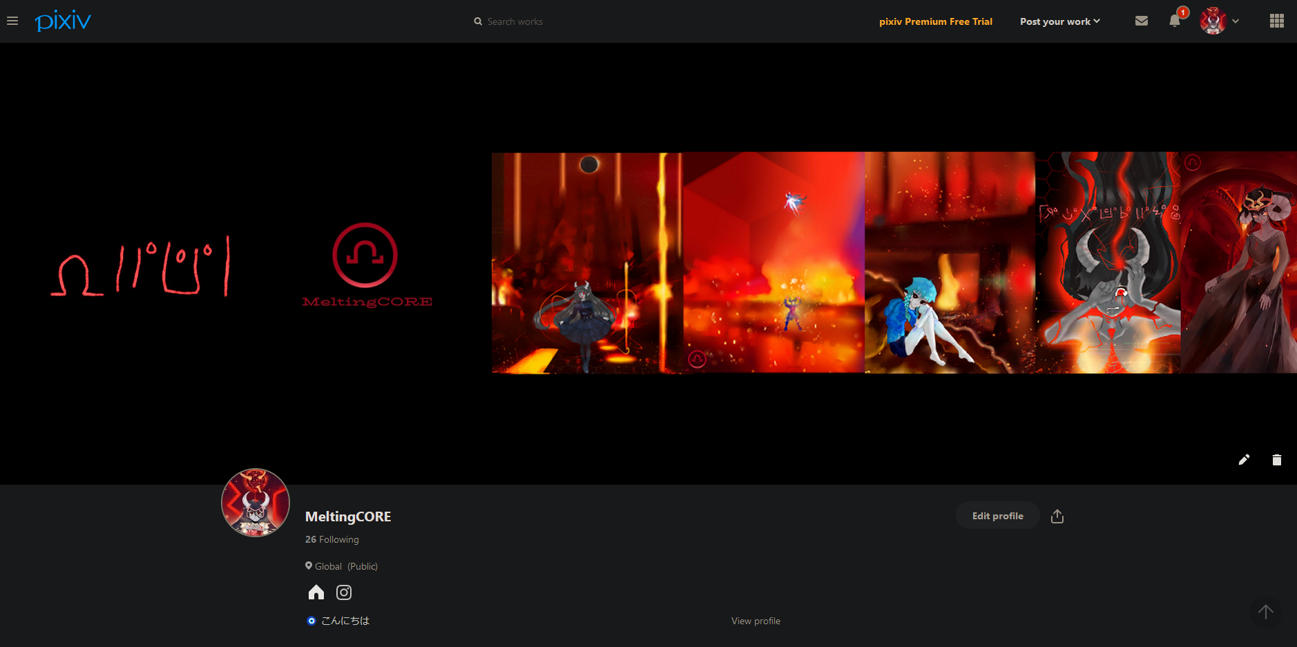Open the 26 Following list
The image size is (1297, 647).
[332, 539]
